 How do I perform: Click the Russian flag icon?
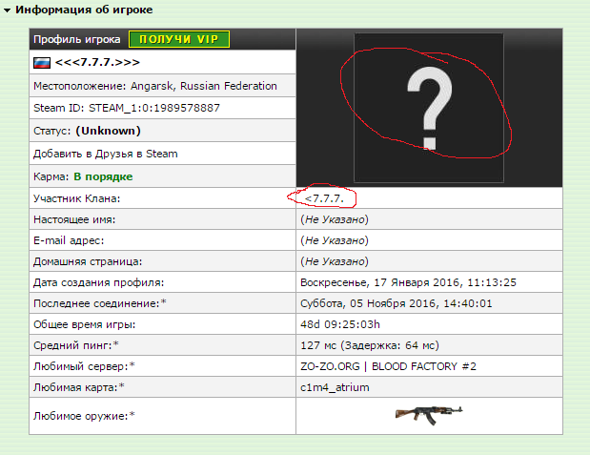point(41,63)
